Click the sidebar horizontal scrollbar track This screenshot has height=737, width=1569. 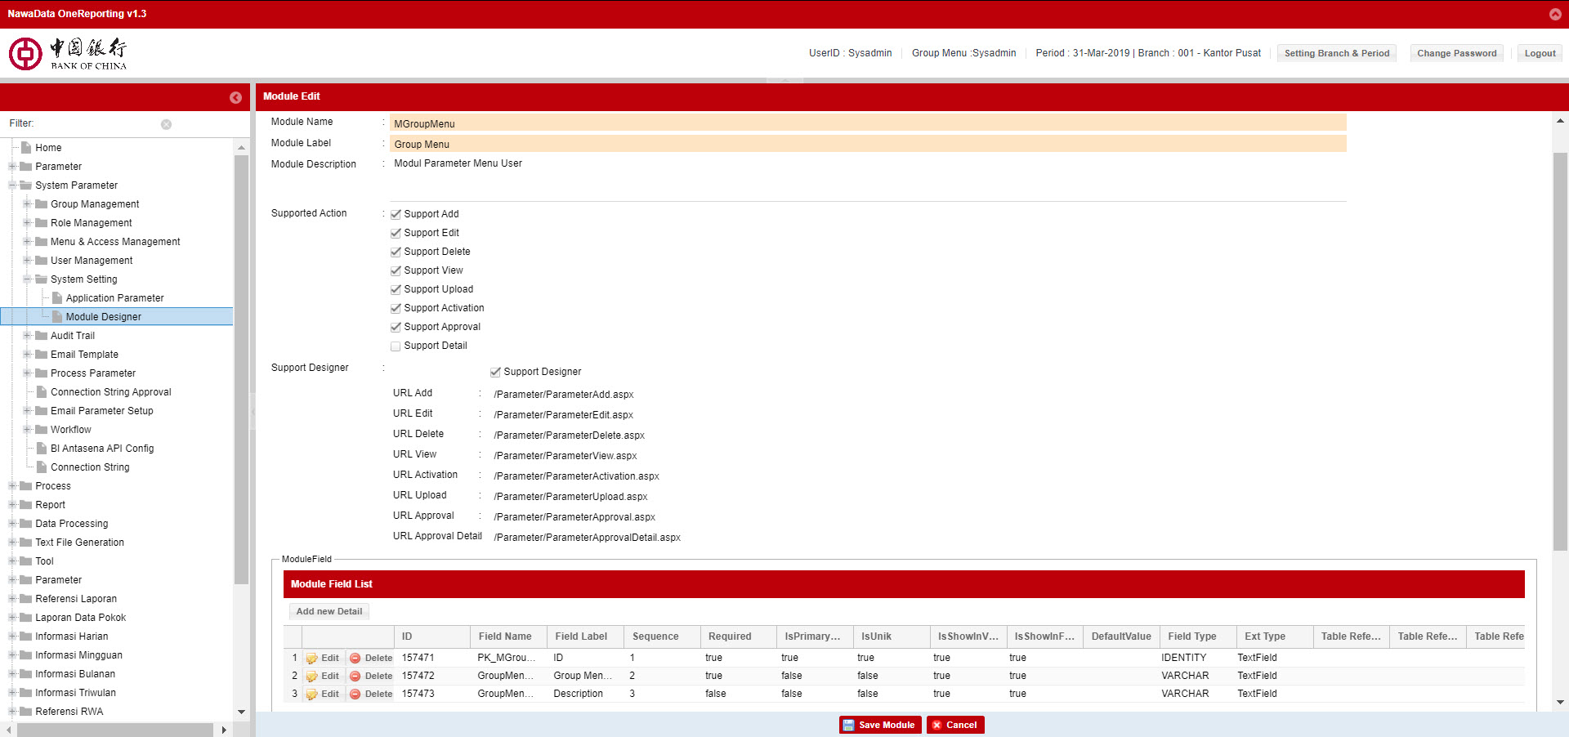pos(114,730)
